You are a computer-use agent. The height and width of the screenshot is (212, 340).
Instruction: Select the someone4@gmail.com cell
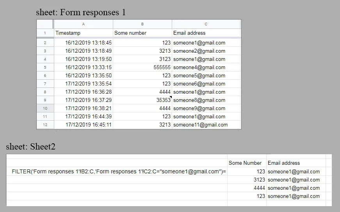point(206,68)
